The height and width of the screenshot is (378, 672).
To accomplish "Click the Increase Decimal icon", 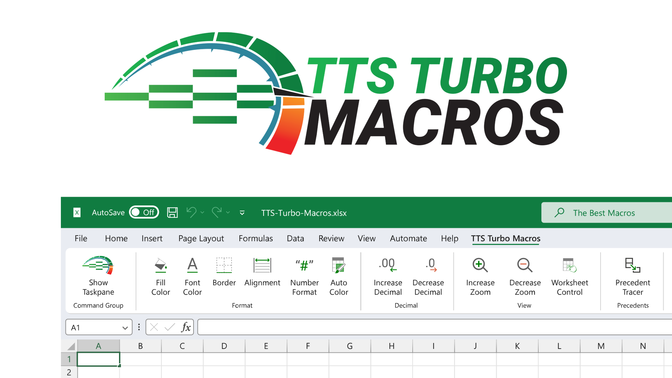I will tap(387, 265).
